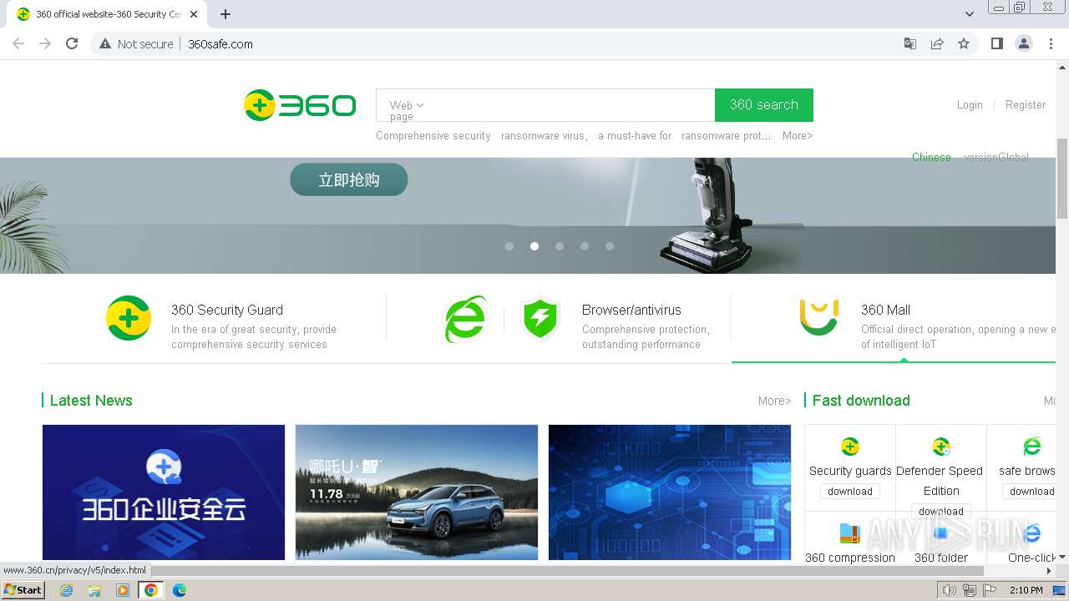Image resolution: width=1069 pixels, height=601 pixels.
Task: Open the 360 enterprise security cloud news thumbnail
Action: coord(164,492)
